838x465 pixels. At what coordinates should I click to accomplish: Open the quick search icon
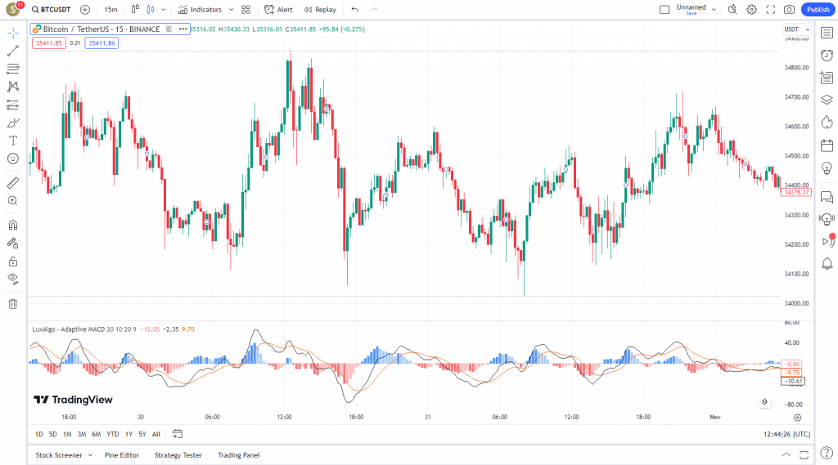pyautogui.click(x=732, y=10)
